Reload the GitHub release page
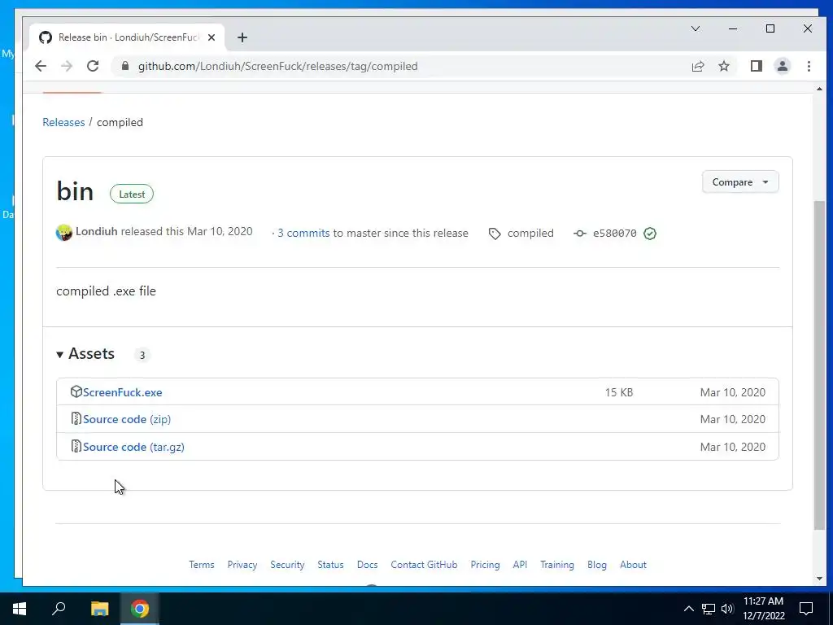 (93, 66)
